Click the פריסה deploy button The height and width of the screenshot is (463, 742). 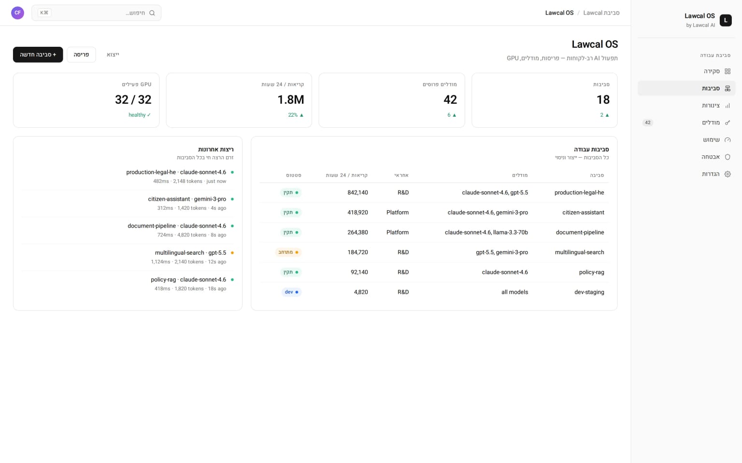[81, 54]
